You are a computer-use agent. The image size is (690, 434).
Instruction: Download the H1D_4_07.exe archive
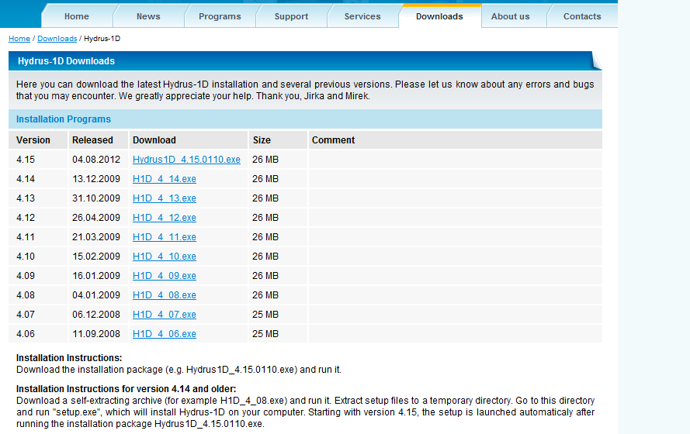pyautogui.click(x=165, y=315)
